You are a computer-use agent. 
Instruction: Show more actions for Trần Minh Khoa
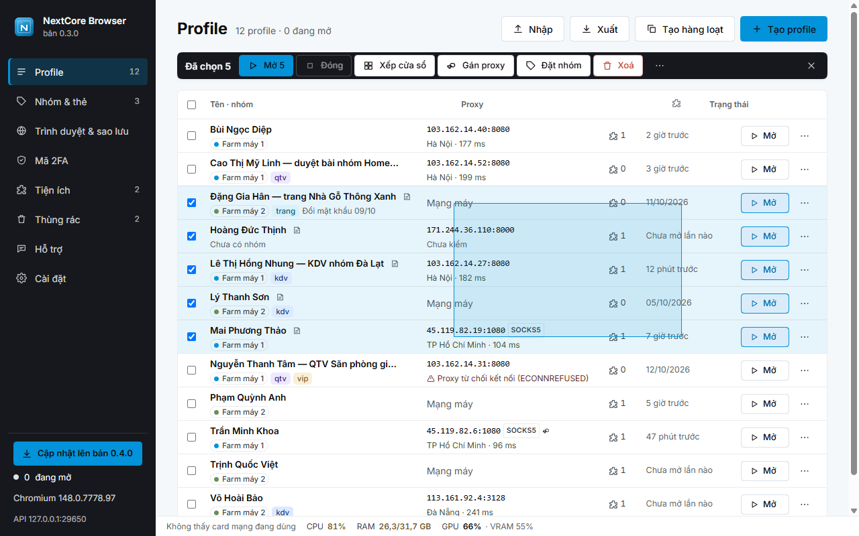point(805,437)
